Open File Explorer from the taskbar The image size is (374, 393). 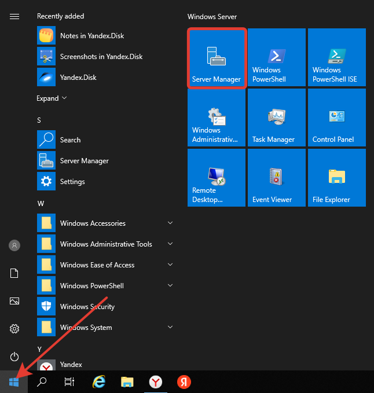(127, 382)
